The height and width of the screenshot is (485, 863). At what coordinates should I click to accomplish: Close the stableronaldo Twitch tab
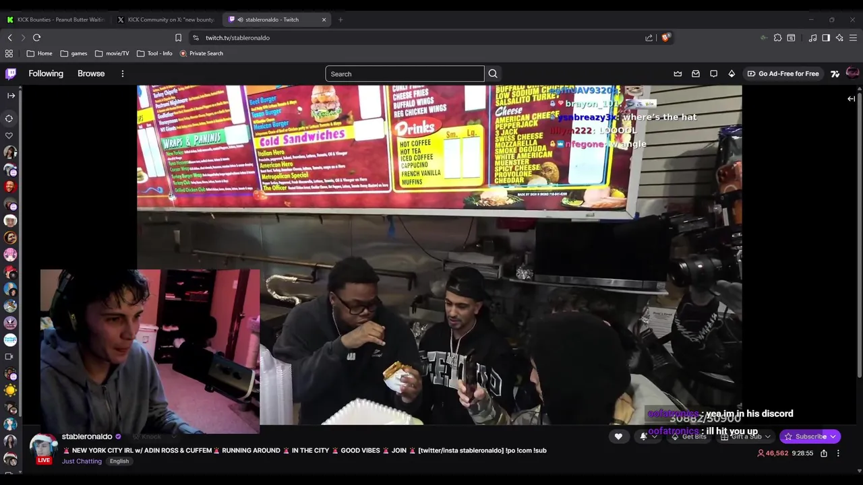point(324,20)
